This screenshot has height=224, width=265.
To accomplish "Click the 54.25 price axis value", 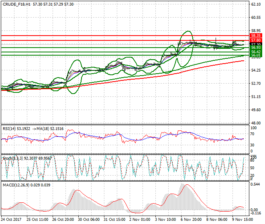I will click(256, 70).
